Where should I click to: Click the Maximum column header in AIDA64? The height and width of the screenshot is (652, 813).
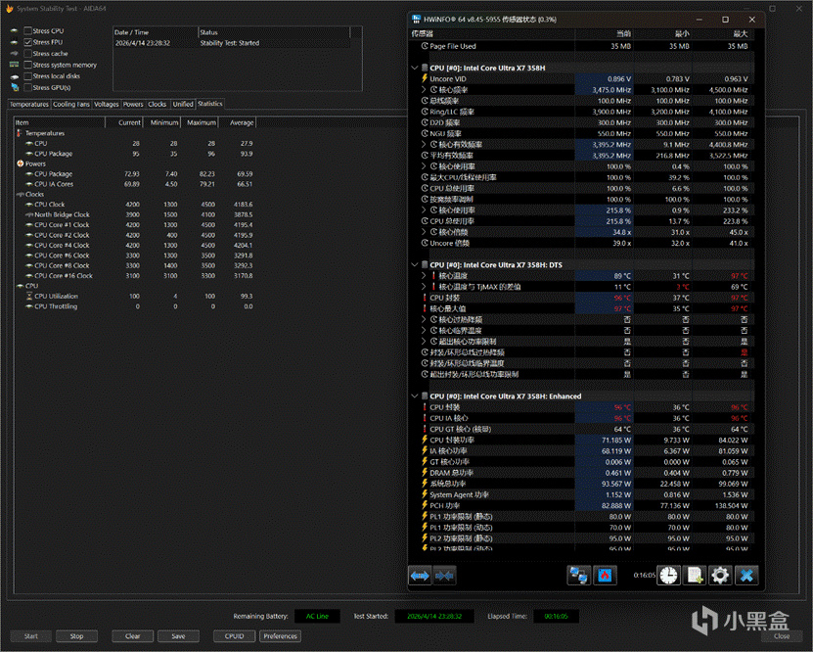click(200, 122)
